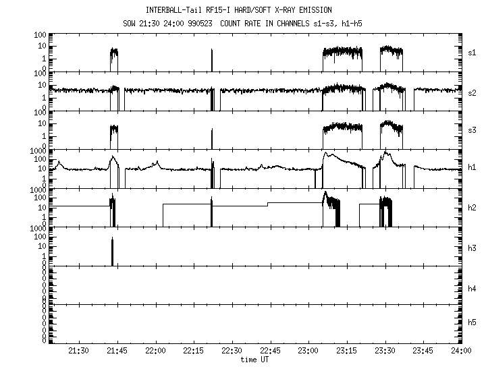Click the h4 channel label
The width and height of the screenshot is (486, 371).
473,289
